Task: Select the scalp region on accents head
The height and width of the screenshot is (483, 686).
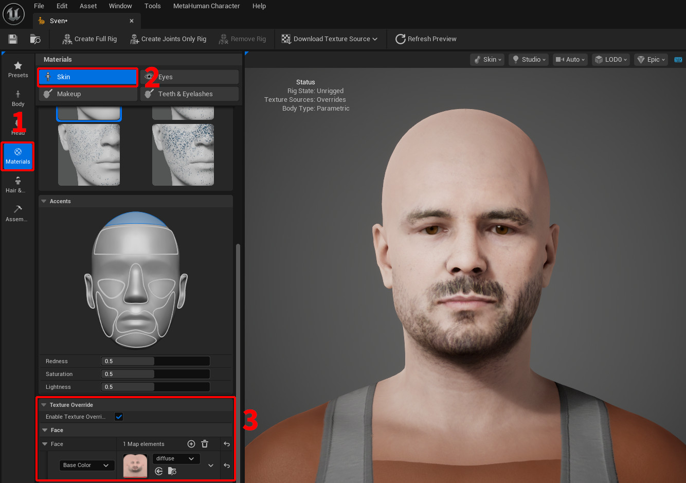Action: click(135, 219)
